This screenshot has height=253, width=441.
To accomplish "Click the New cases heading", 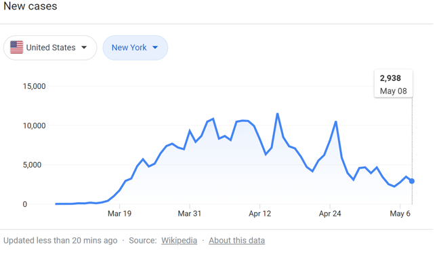I will pyautogui.click(x=30, y=6).
